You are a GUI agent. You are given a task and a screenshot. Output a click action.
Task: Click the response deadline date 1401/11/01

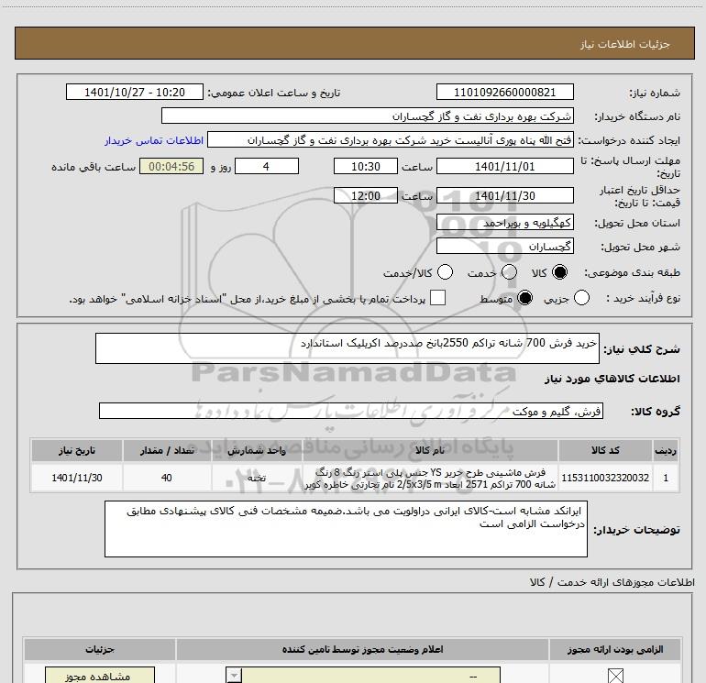504,166
